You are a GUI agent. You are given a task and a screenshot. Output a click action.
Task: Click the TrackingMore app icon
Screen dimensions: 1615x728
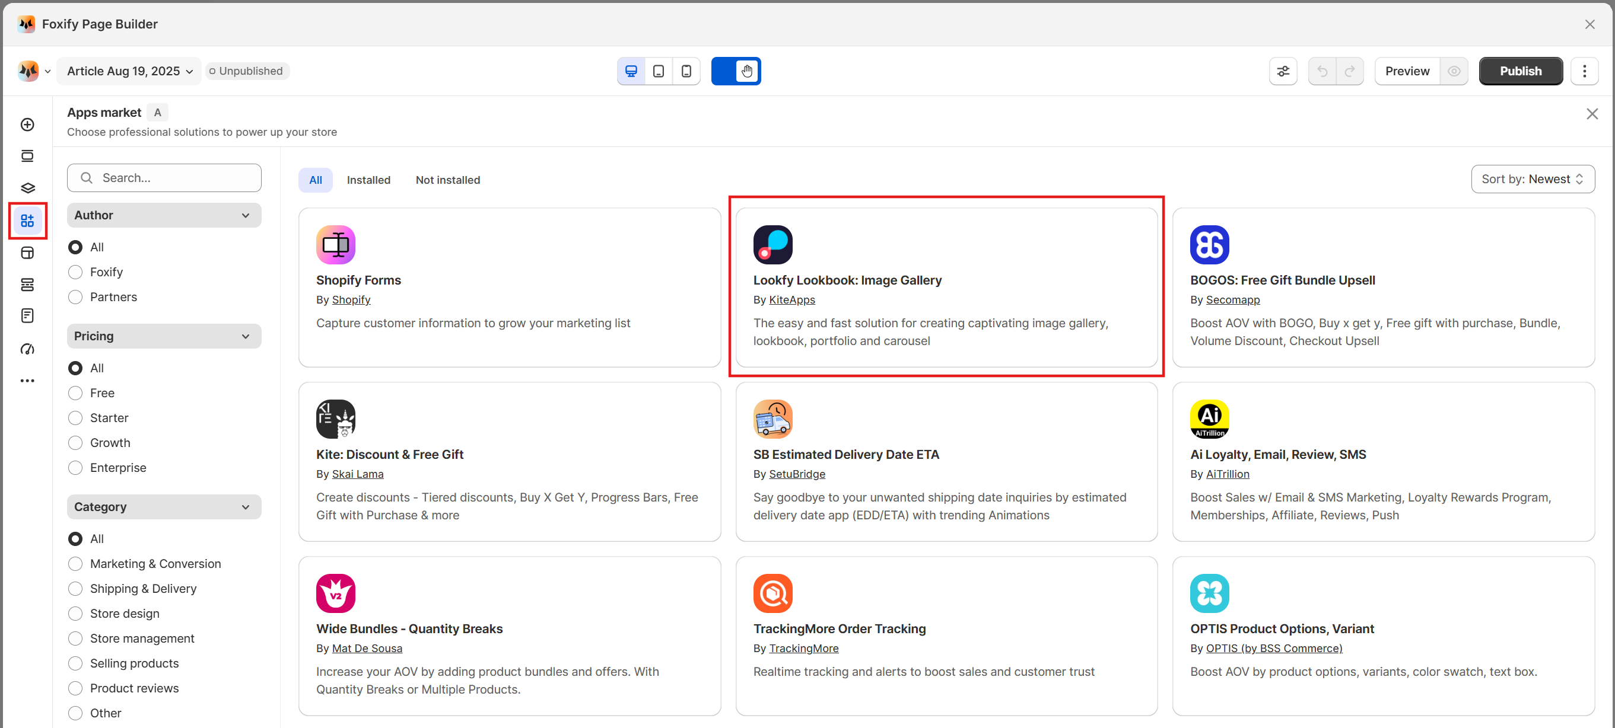click(772, 593)
